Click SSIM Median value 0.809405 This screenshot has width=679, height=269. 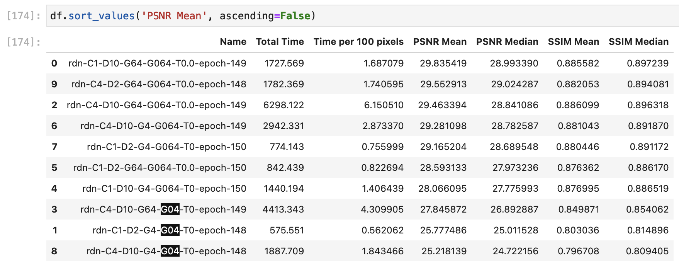(x=647, y=251)
